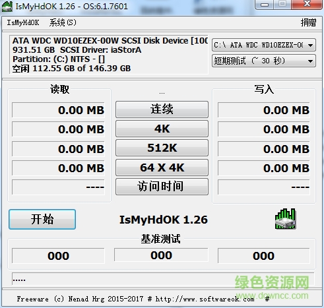Click the 基准测试 group heading
Screen dimensions: 324x308
pyautogui.click(x=161, y=239)
